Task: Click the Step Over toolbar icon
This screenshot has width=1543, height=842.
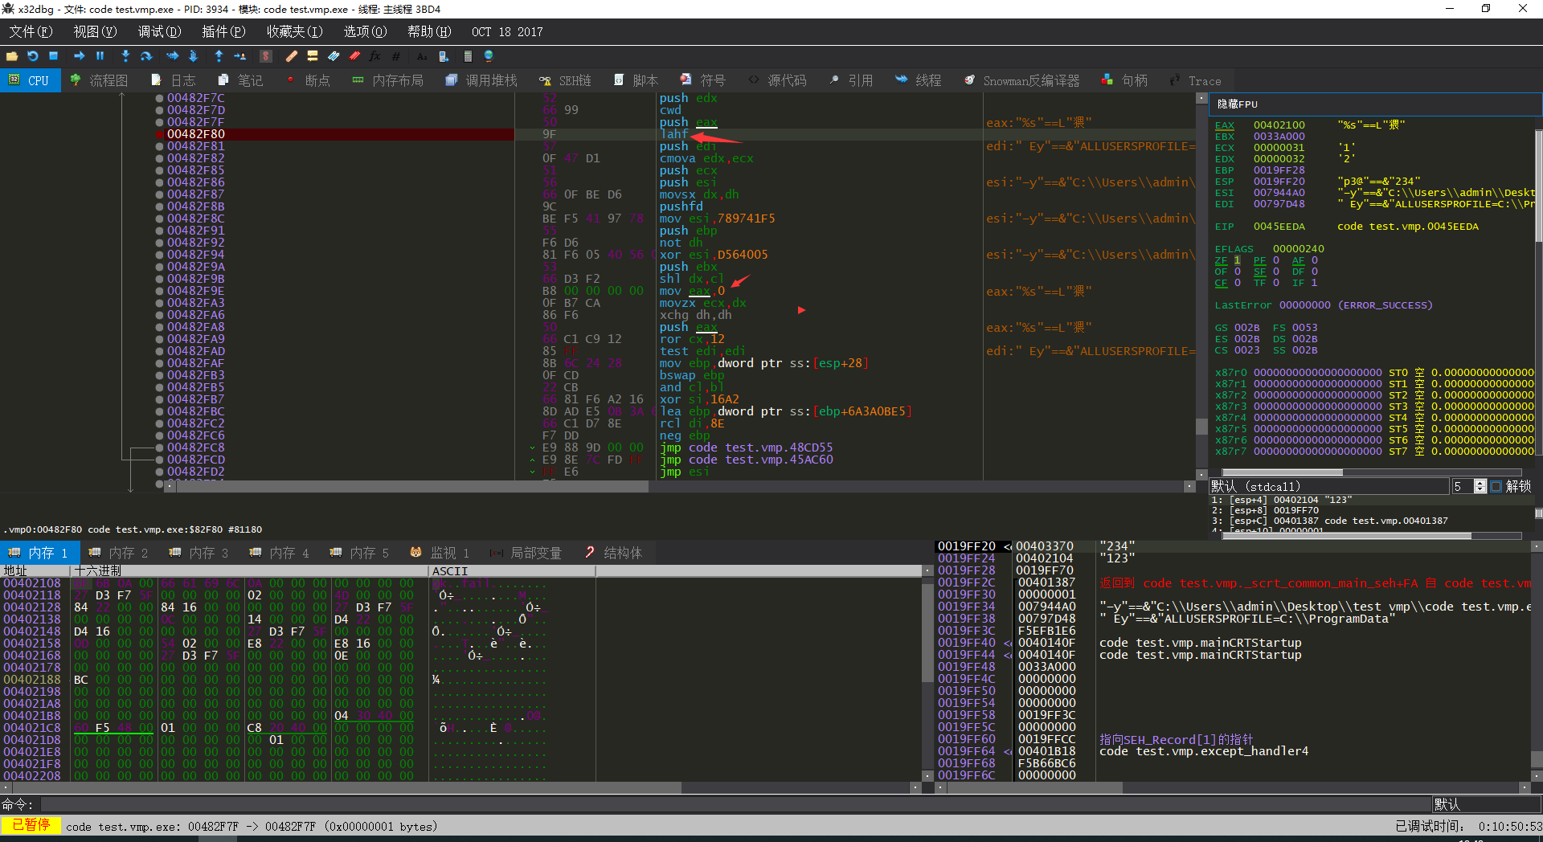Action: coord(146,56)
